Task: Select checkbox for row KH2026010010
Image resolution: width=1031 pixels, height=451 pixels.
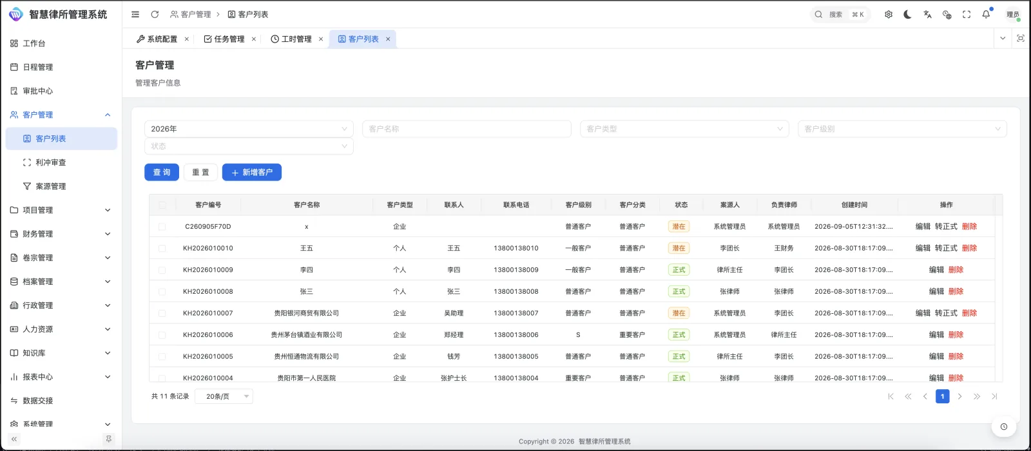Action: [162, 249]
